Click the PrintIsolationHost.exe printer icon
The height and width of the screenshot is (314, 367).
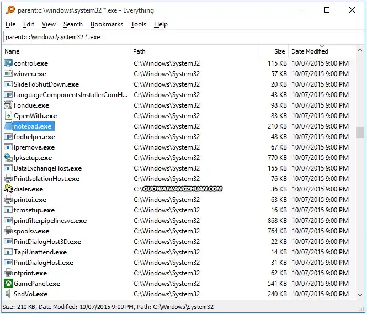click(8, 179)
